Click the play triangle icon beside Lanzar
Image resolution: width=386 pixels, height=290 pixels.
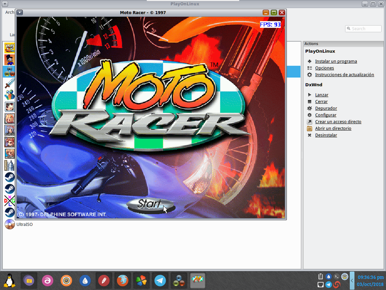[x=309, y=95]
